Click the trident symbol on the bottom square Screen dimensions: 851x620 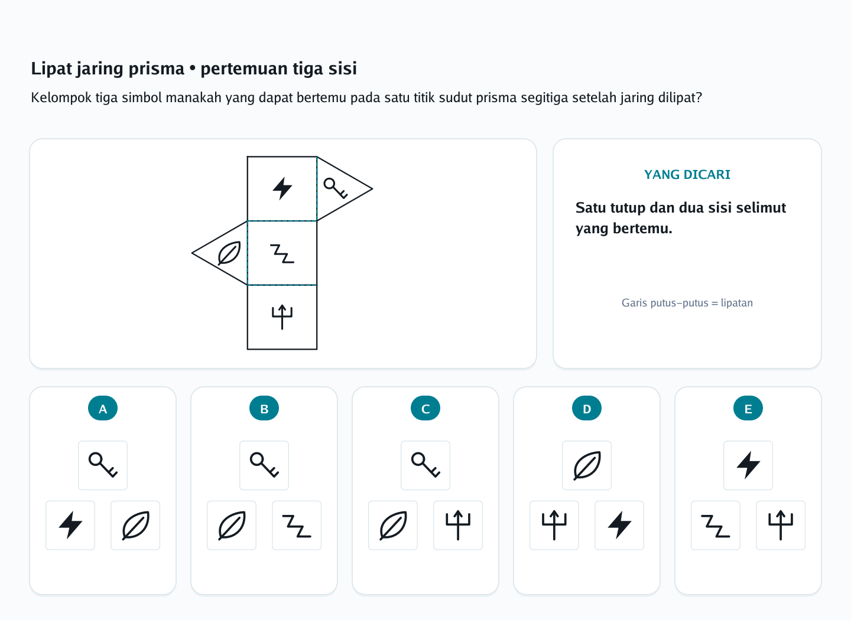click(x=282, y=317)
